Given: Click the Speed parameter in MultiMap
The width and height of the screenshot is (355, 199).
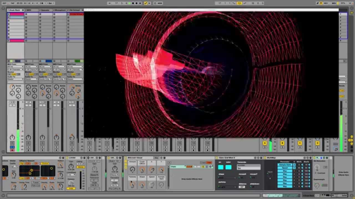Looking at the screenshot, I should (285, 168).
